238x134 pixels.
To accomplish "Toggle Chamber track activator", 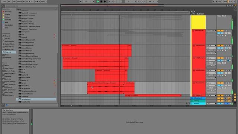I will [220, 83].
